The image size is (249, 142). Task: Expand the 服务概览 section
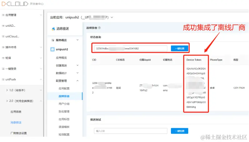point(77,40)
